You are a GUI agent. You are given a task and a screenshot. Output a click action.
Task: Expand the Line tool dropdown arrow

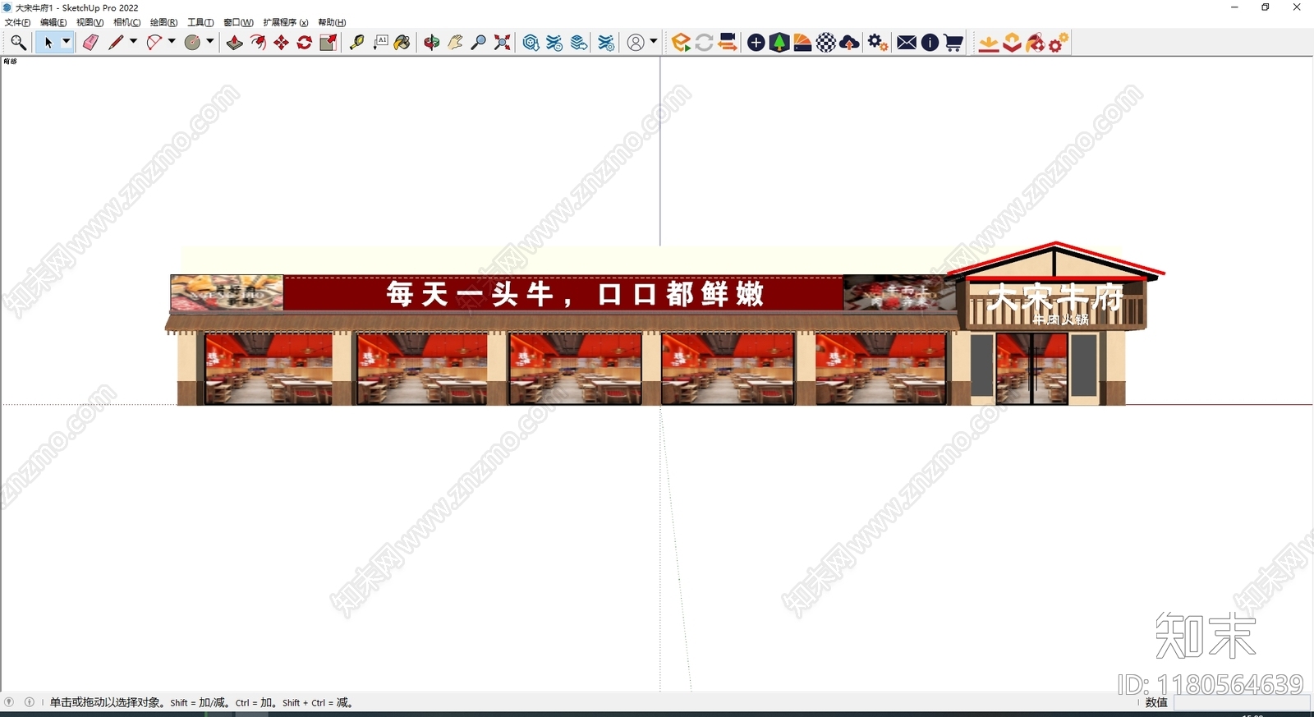tap(133, 42)
